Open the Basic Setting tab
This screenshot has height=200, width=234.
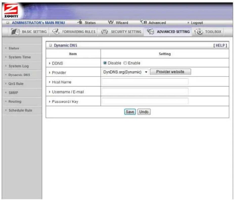[29, 32]
